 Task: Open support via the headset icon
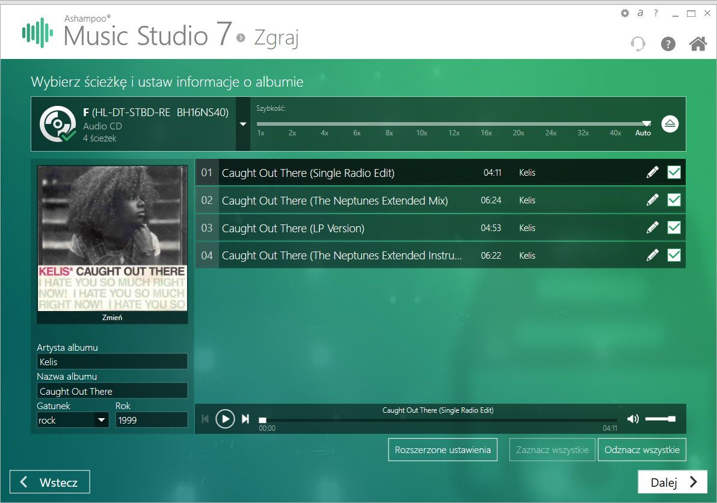(638, 44)
